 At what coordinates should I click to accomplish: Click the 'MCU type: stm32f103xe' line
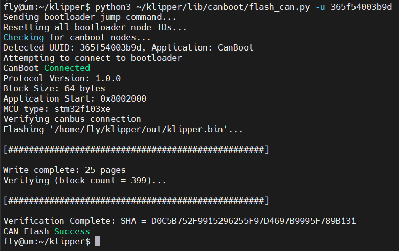57,109
